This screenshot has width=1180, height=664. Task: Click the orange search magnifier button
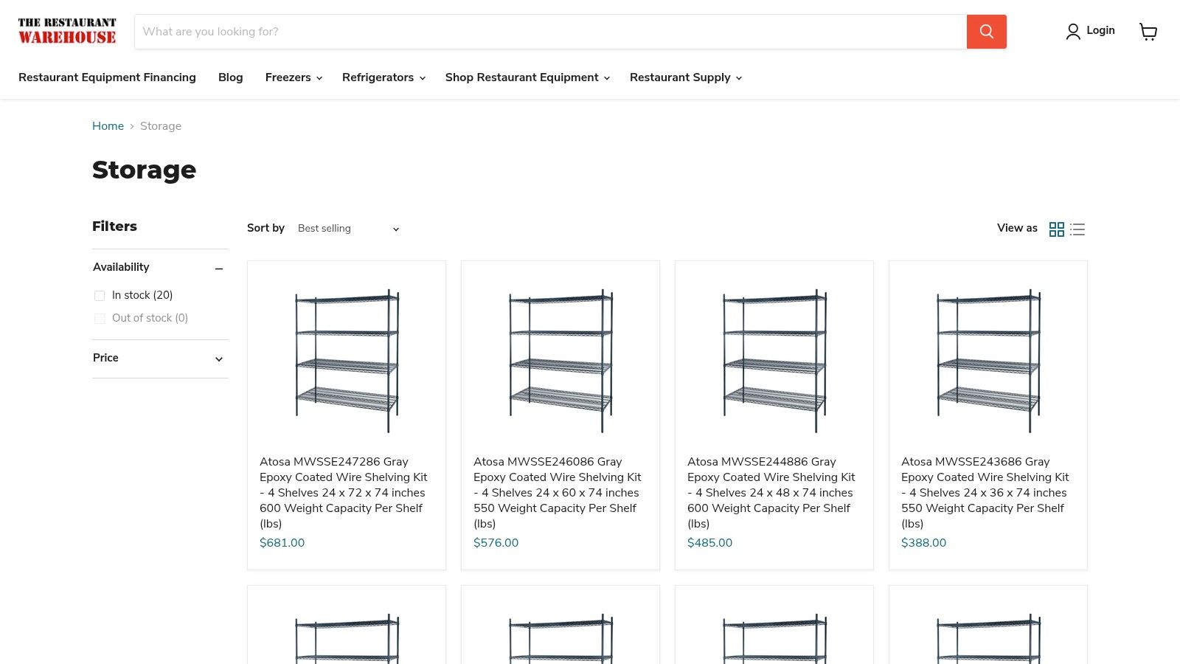986,32
